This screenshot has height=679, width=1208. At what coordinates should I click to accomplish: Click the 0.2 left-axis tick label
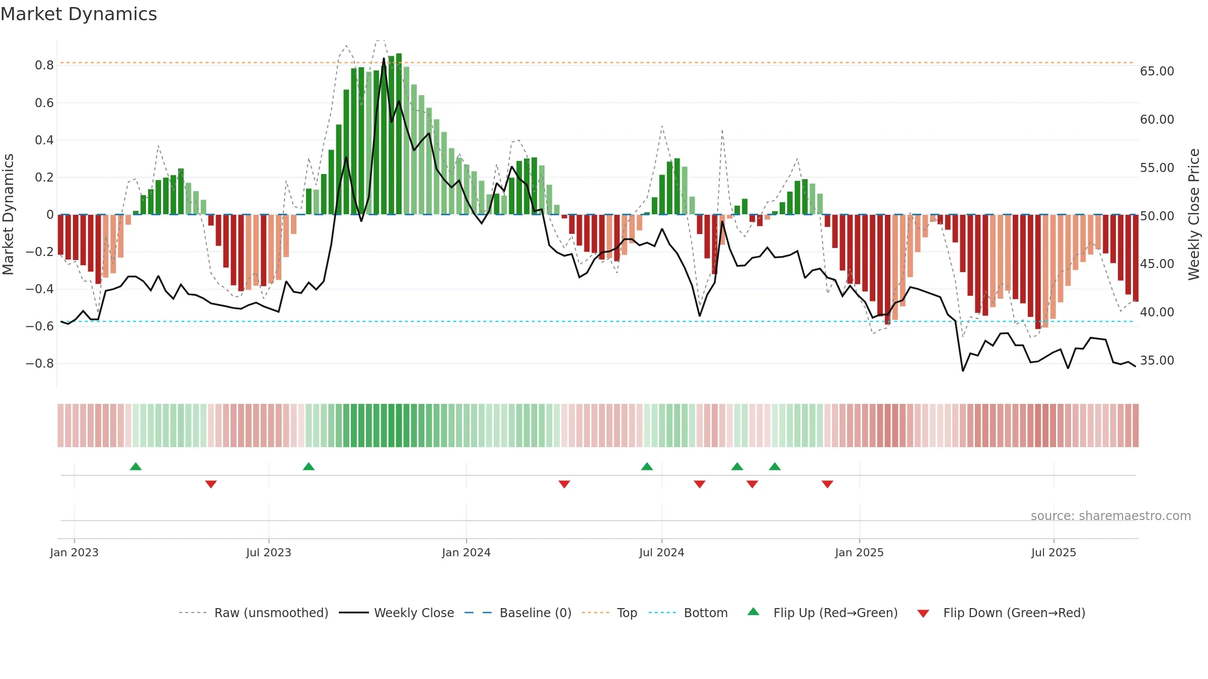(x=44, y=178)
